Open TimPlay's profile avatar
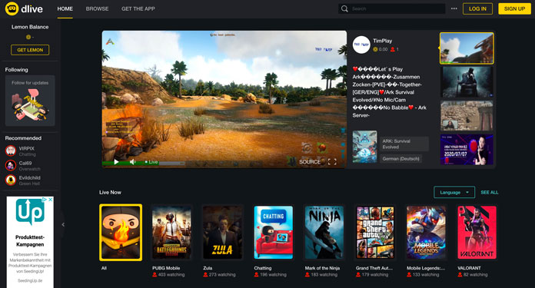 [361, 45]
